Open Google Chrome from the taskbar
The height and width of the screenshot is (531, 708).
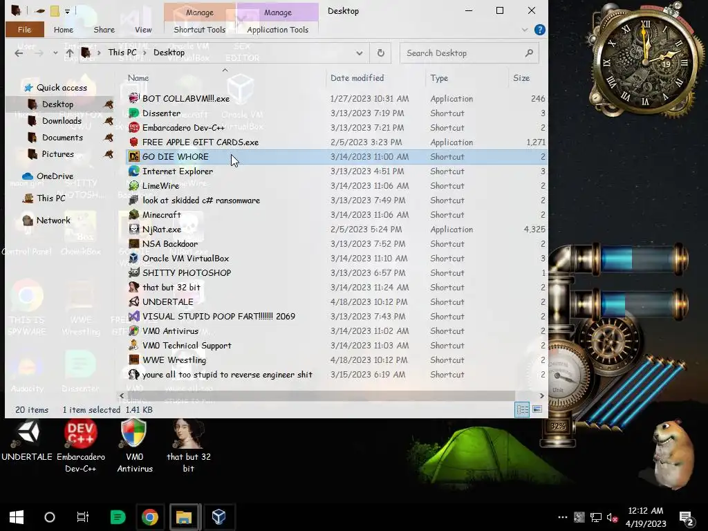tap(150, 517)
